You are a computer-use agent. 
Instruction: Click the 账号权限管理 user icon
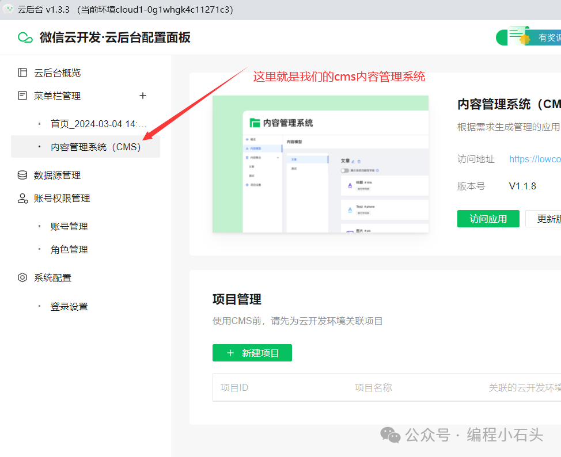tap(23, 199)
